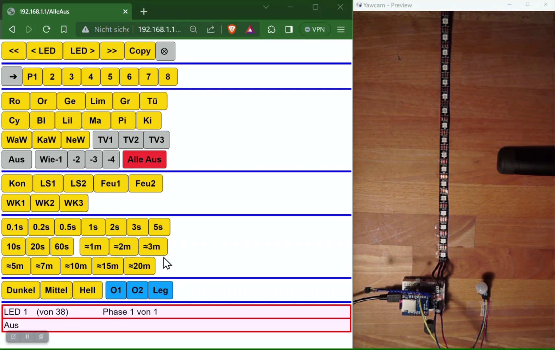Click the Brave Shields lion icon
The width and height of the screenshot is (555, 350).
click(x=232, y=29)
